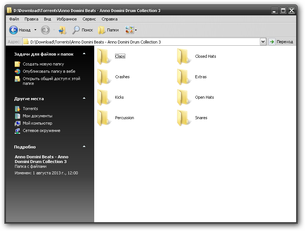Open the Сервис menu
305x231 pixels.
[x=89, y=19]
